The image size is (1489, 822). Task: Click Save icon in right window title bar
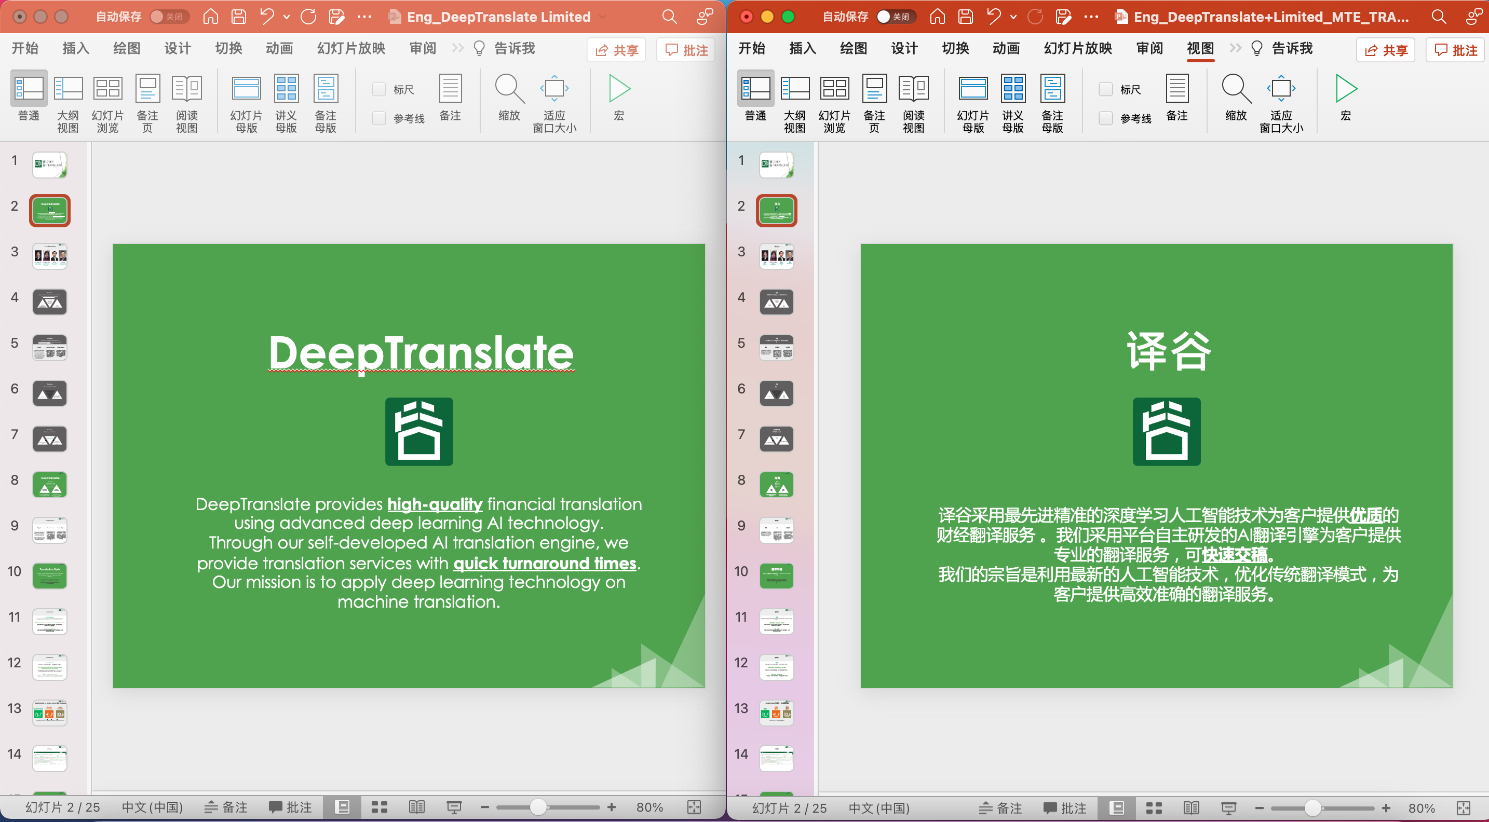pyautogui.click(x=965, y=16)
